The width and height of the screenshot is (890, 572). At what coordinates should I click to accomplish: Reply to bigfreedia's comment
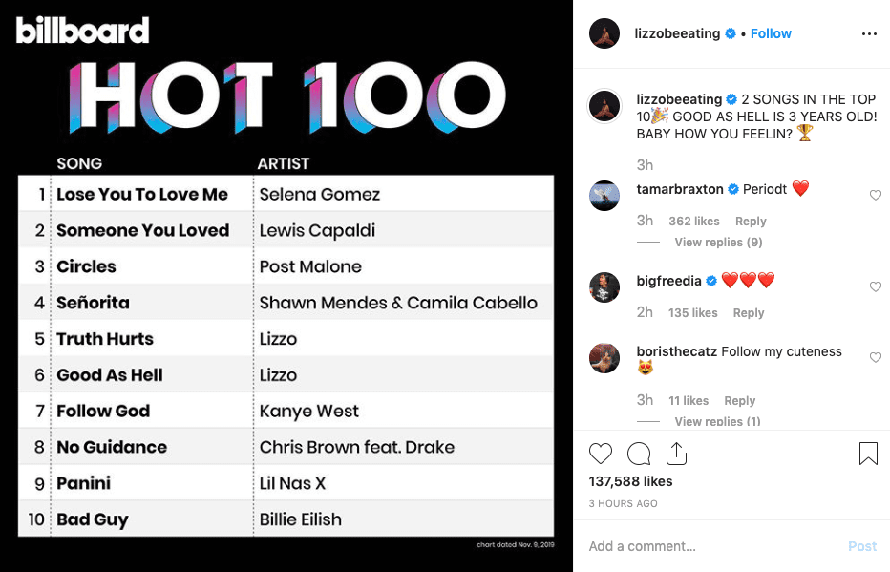748,313
